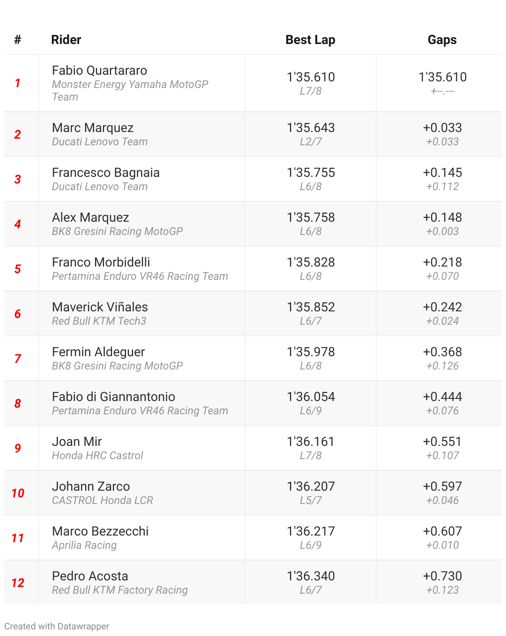Click the Rider column header
Screen dimensions: 506x636
coord(66,40)
